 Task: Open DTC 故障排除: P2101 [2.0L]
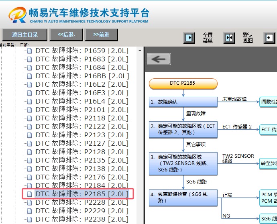(x=82, y=110)
